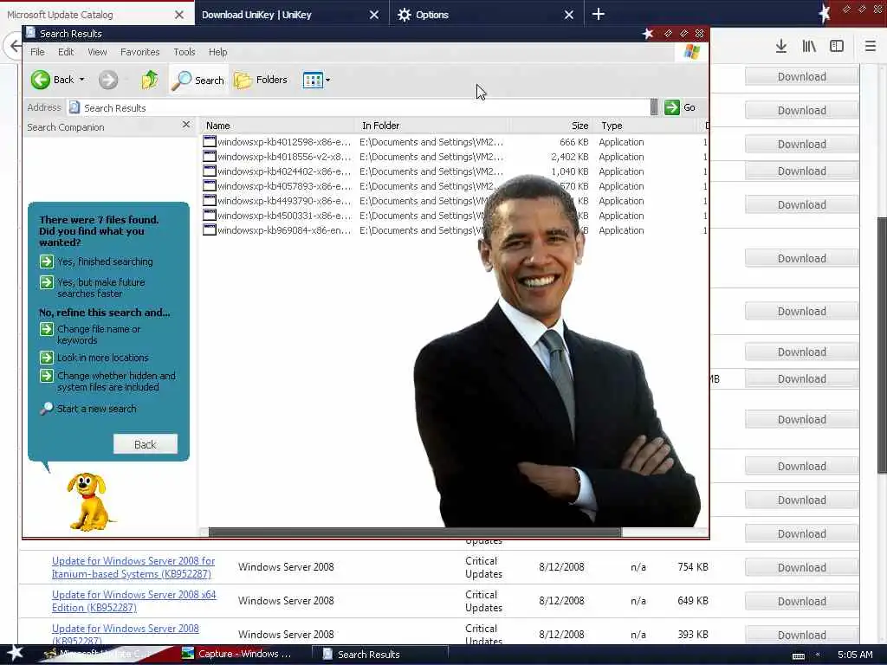
Task: Open browser Downloads arrow icon
Action: pos(781,46)
